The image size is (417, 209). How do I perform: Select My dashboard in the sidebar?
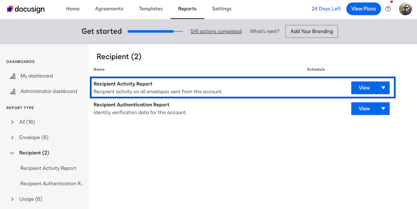[36, 76]
